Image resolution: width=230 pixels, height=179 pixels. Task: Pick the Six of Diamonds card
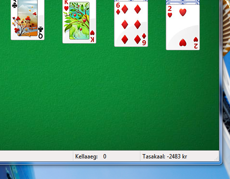[131, 24]
